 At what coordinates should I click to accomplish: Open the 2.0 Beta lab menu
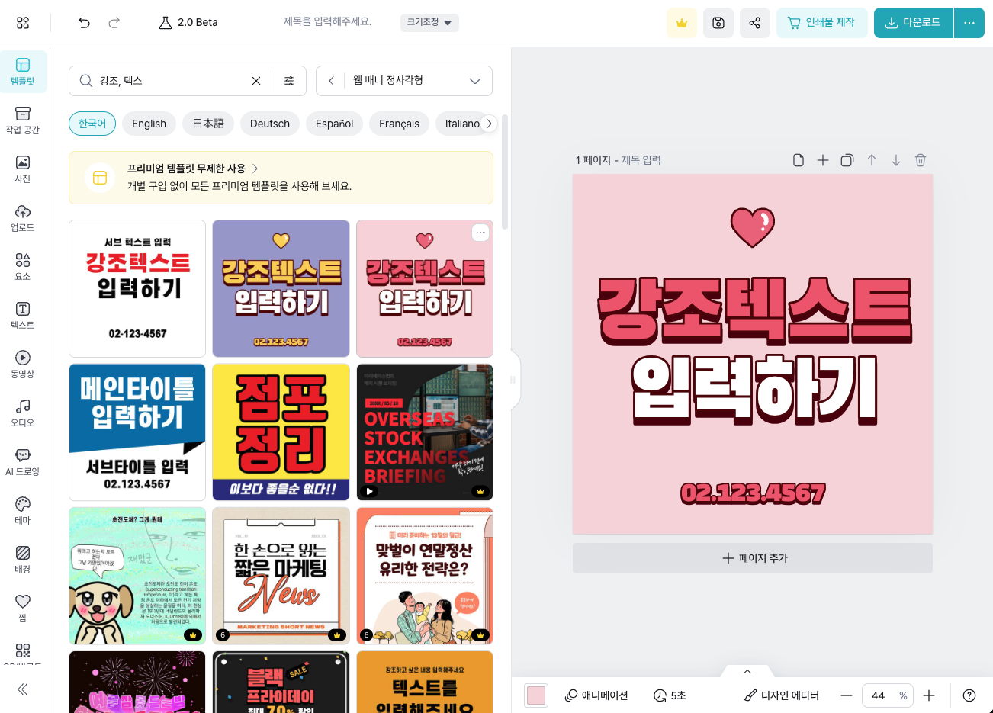pyautogui.click(x=188, y=23)
